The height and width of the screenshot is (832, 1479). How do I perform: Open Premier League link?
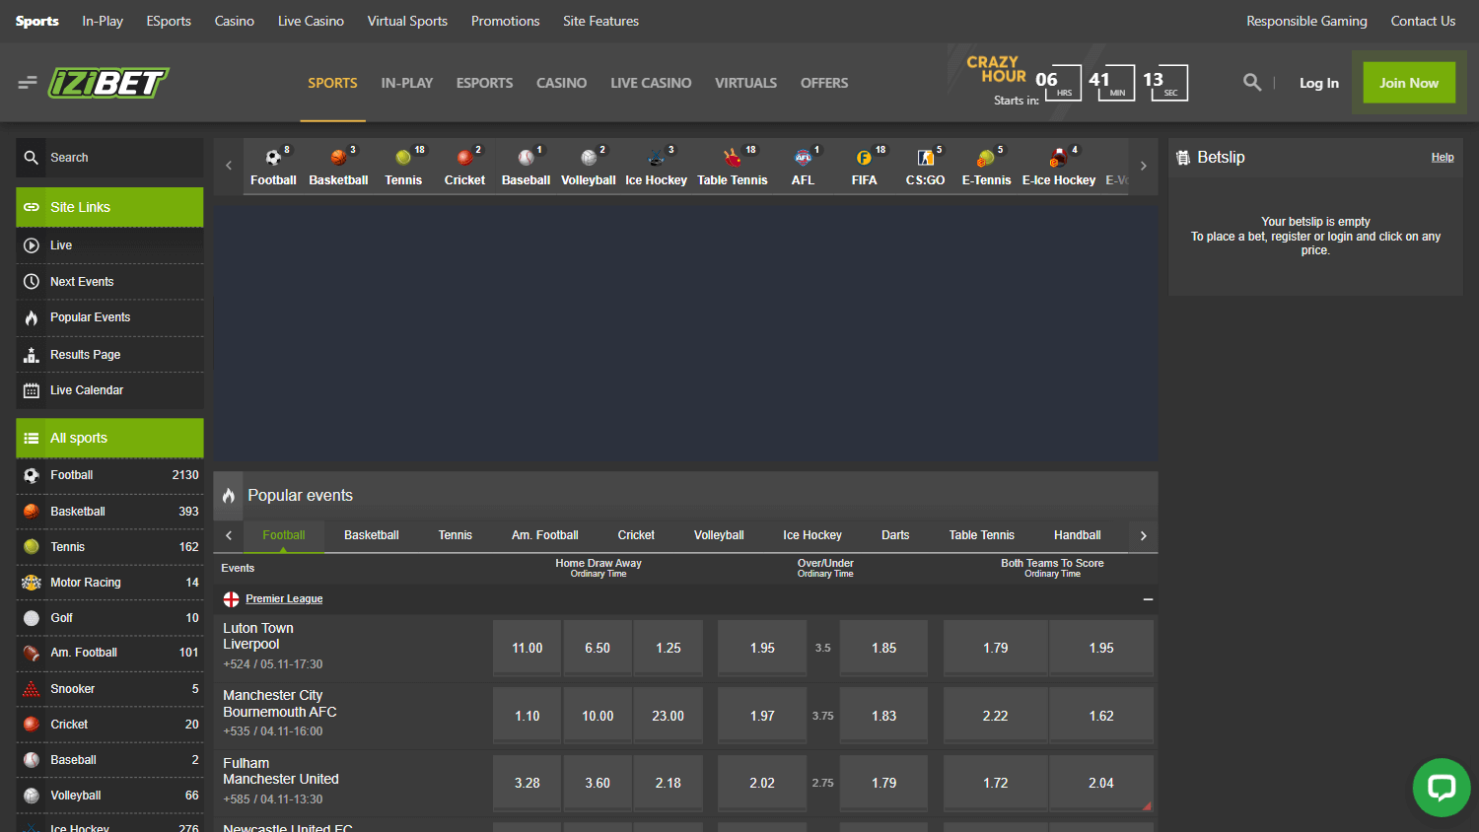[284, 599]
